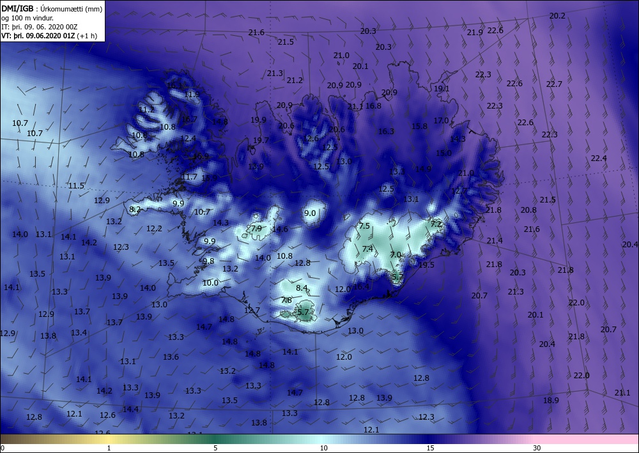This screenshot has width=639, height=453.
Task: Click the color scale label "15"
Action: click(430, 448)
